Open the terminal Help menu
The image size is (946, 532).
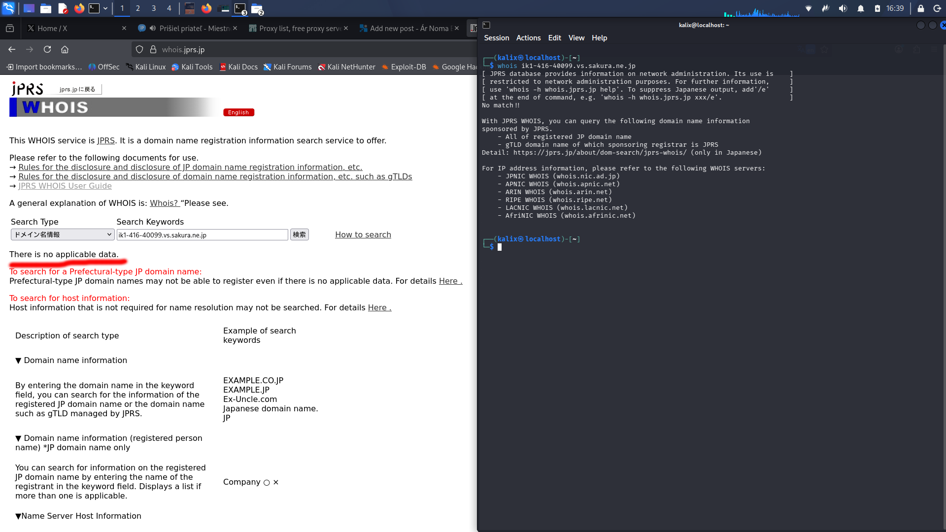pos(599,38)
